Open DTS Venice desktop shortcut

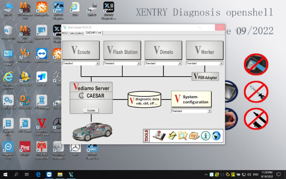[25, 56]
